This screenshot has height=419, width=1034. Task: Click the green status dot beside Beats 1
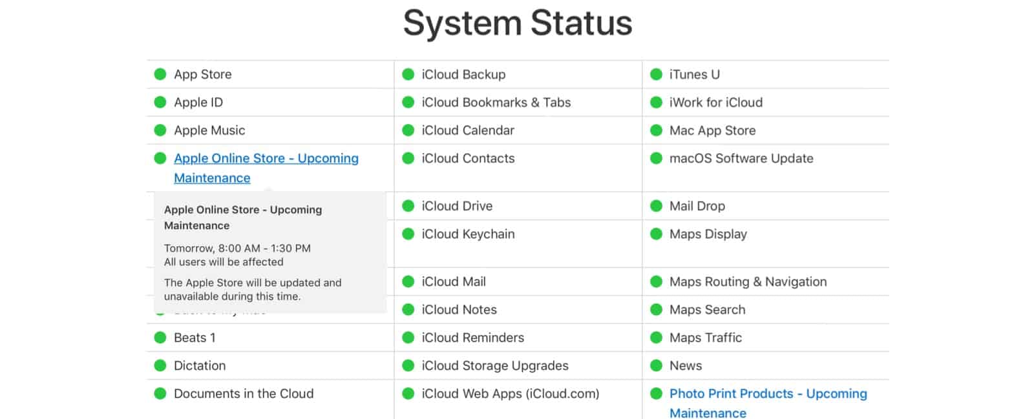(x=160, y=338)
